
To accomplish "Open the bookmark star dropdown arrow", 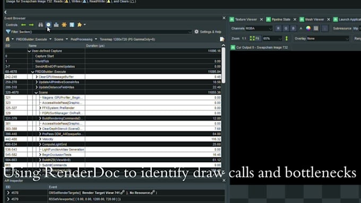I will tap(85, 24).
